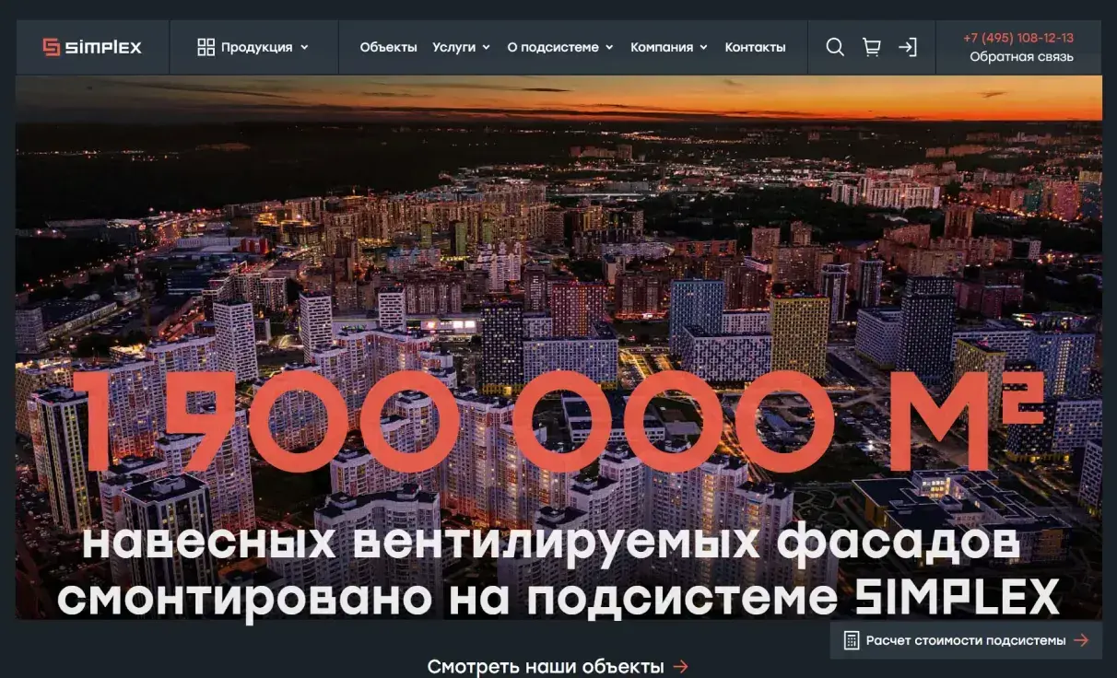
Task: Open the Объекты menu item
Action: [x=388, y=47]
